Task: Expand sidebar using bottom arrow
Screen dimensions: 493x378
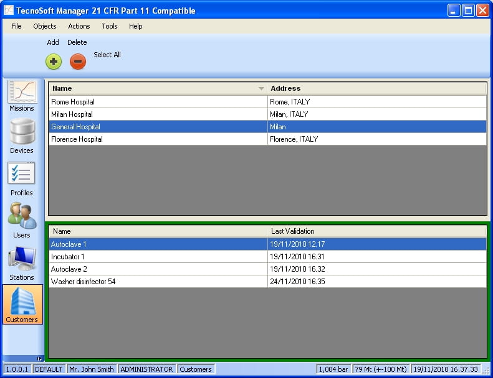Action: click(x=40, y=358)
